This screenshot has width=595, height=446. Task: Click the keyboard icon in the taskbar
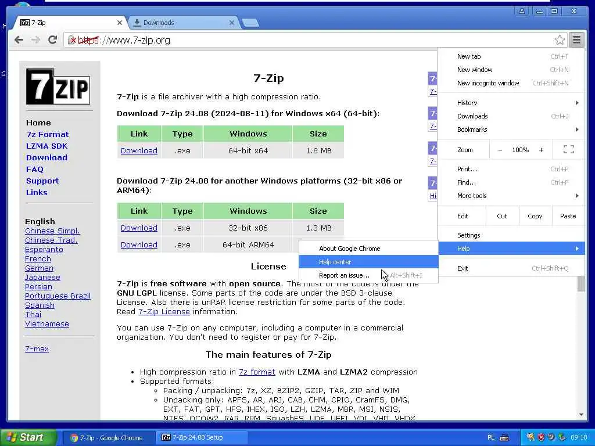pyautogui.click(x=504, y=438)
